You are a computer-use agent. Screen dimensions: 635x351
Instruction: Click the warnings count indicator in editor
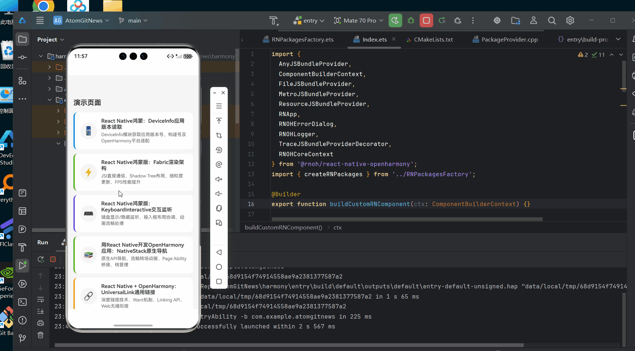coord(583,55)
